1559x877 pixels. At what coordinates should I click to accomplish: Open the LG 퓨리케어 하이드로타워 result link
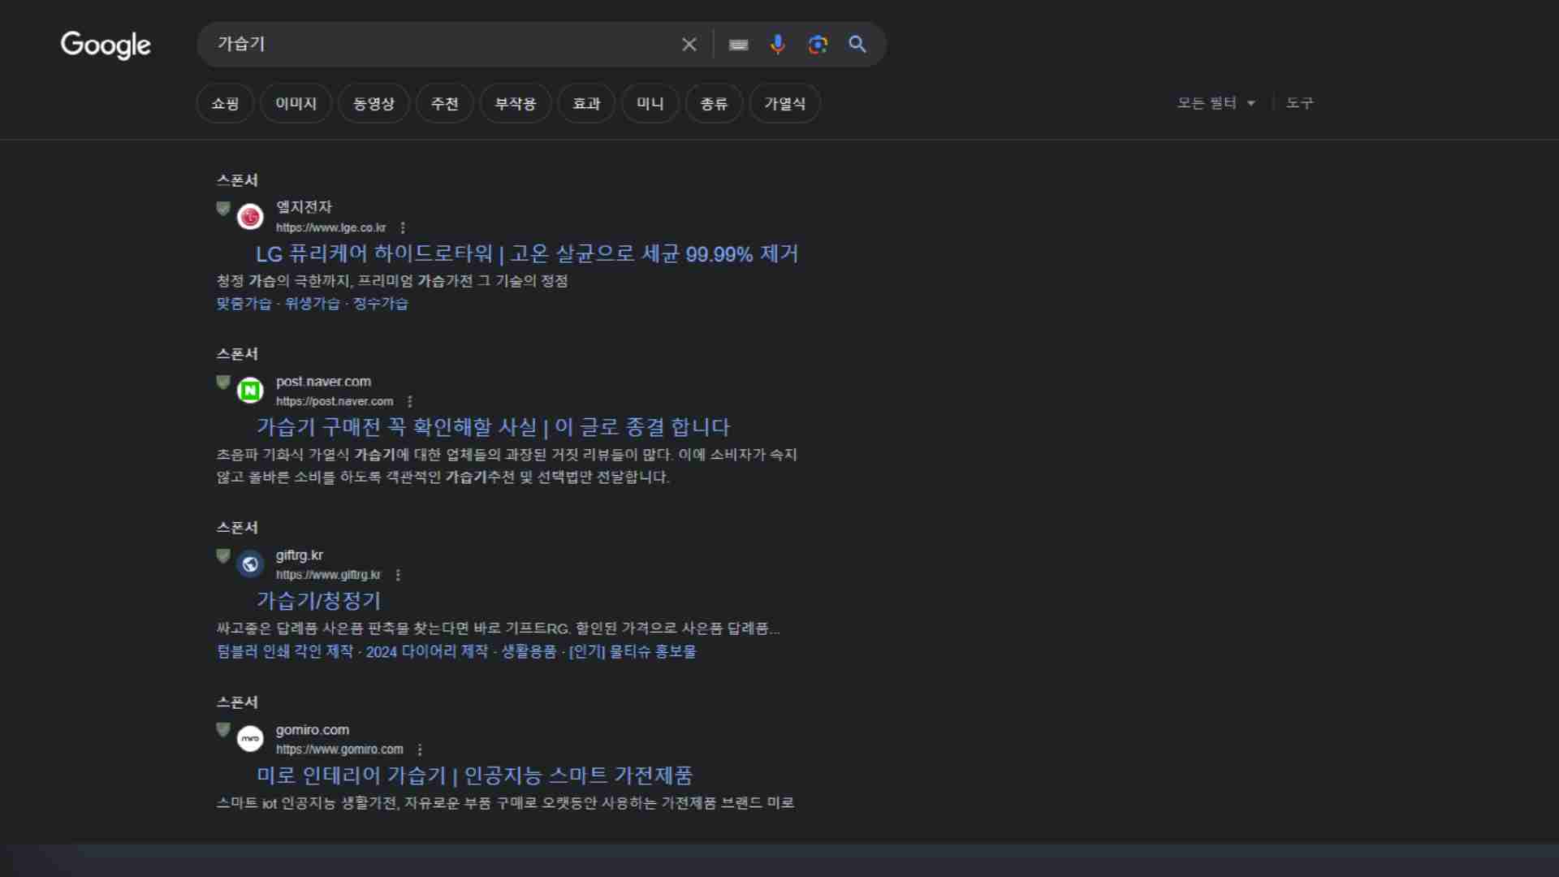pyautogui.click(x=526, y=254)
